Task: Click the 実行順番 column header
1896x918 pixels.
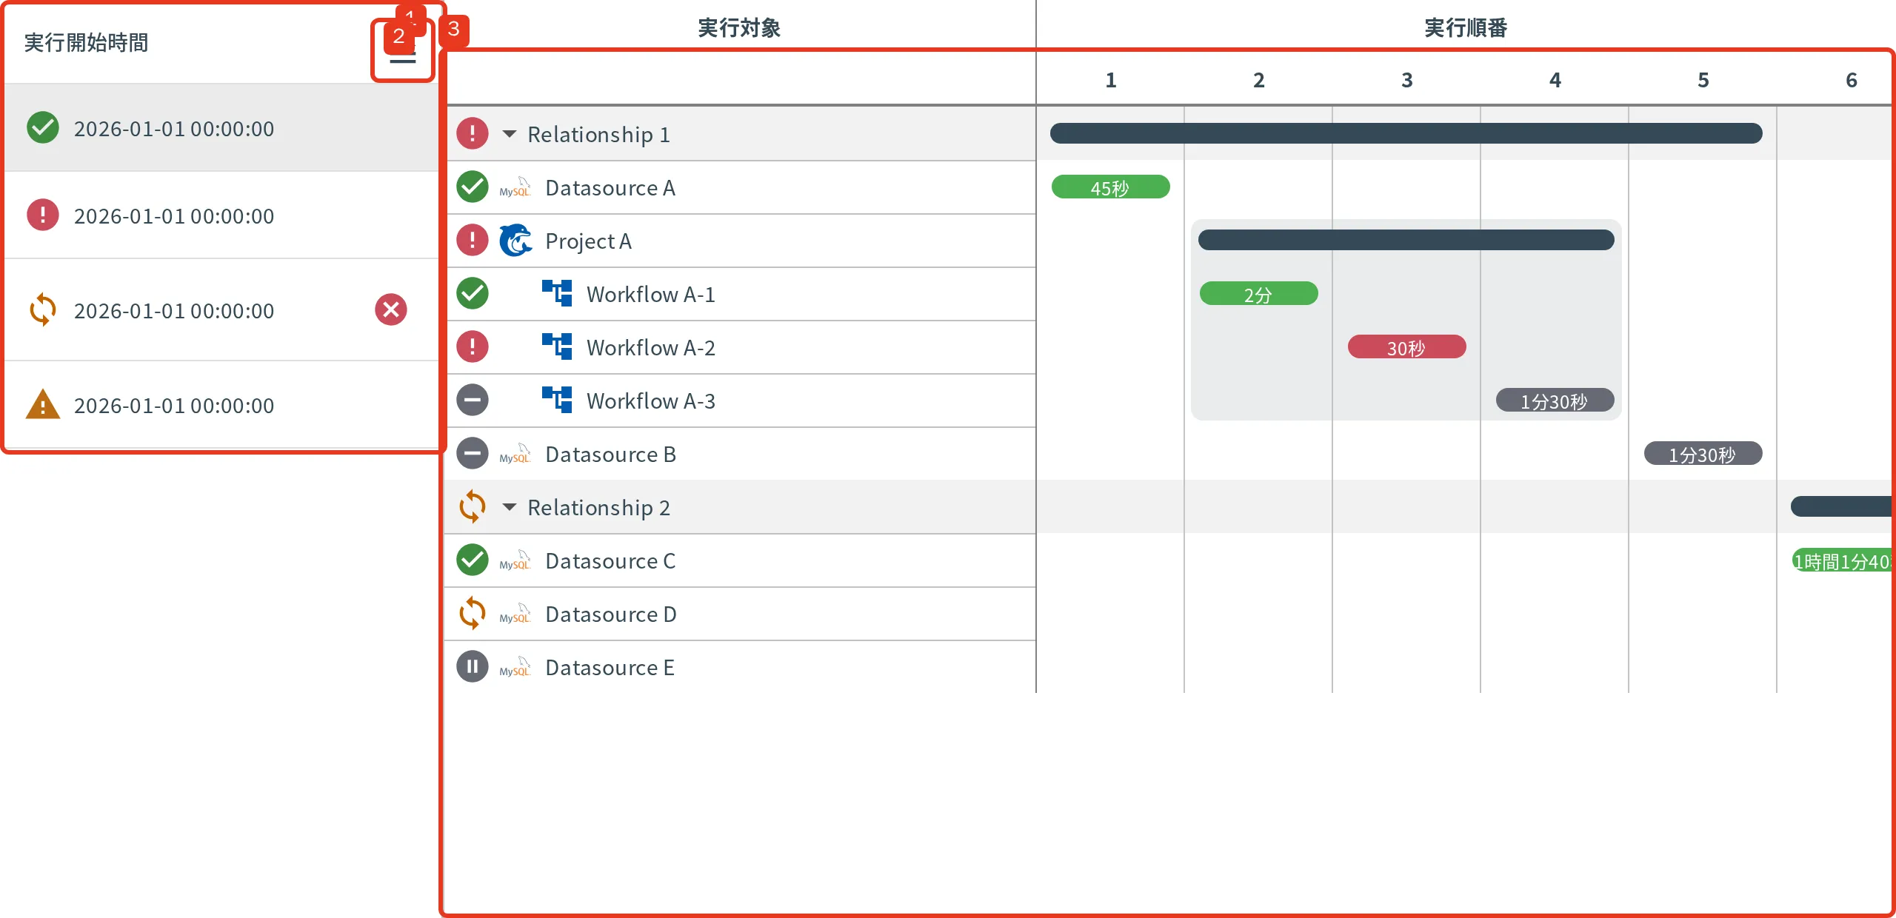Action: 1466,28
